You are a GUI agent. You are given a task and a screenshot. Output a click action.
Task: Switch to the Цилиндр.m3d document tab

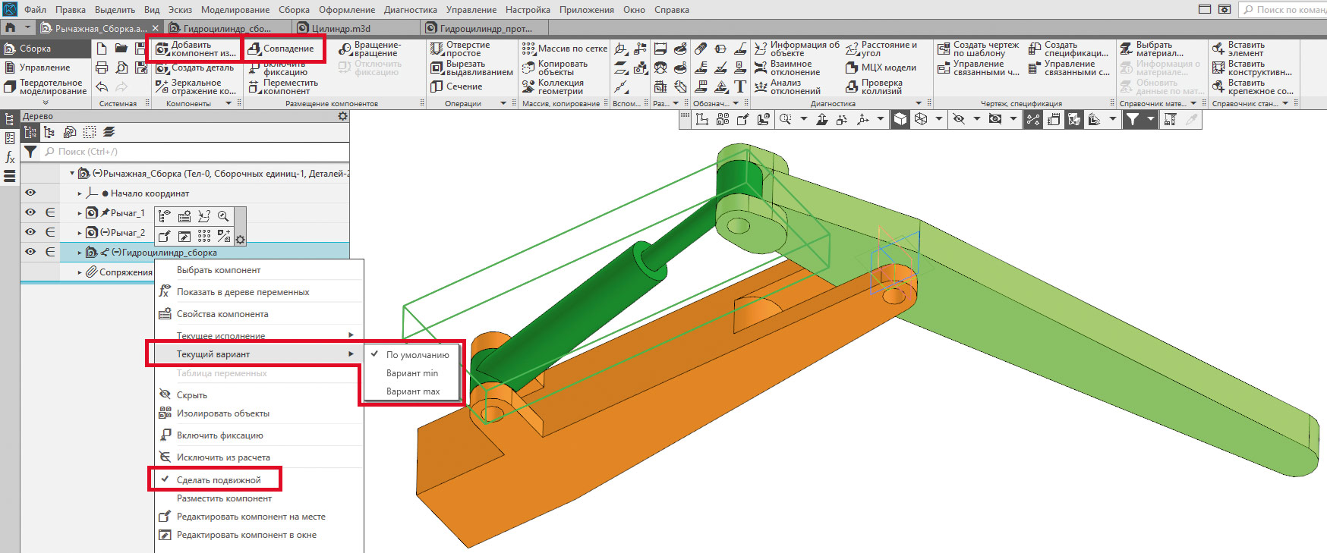pos(342,28)
